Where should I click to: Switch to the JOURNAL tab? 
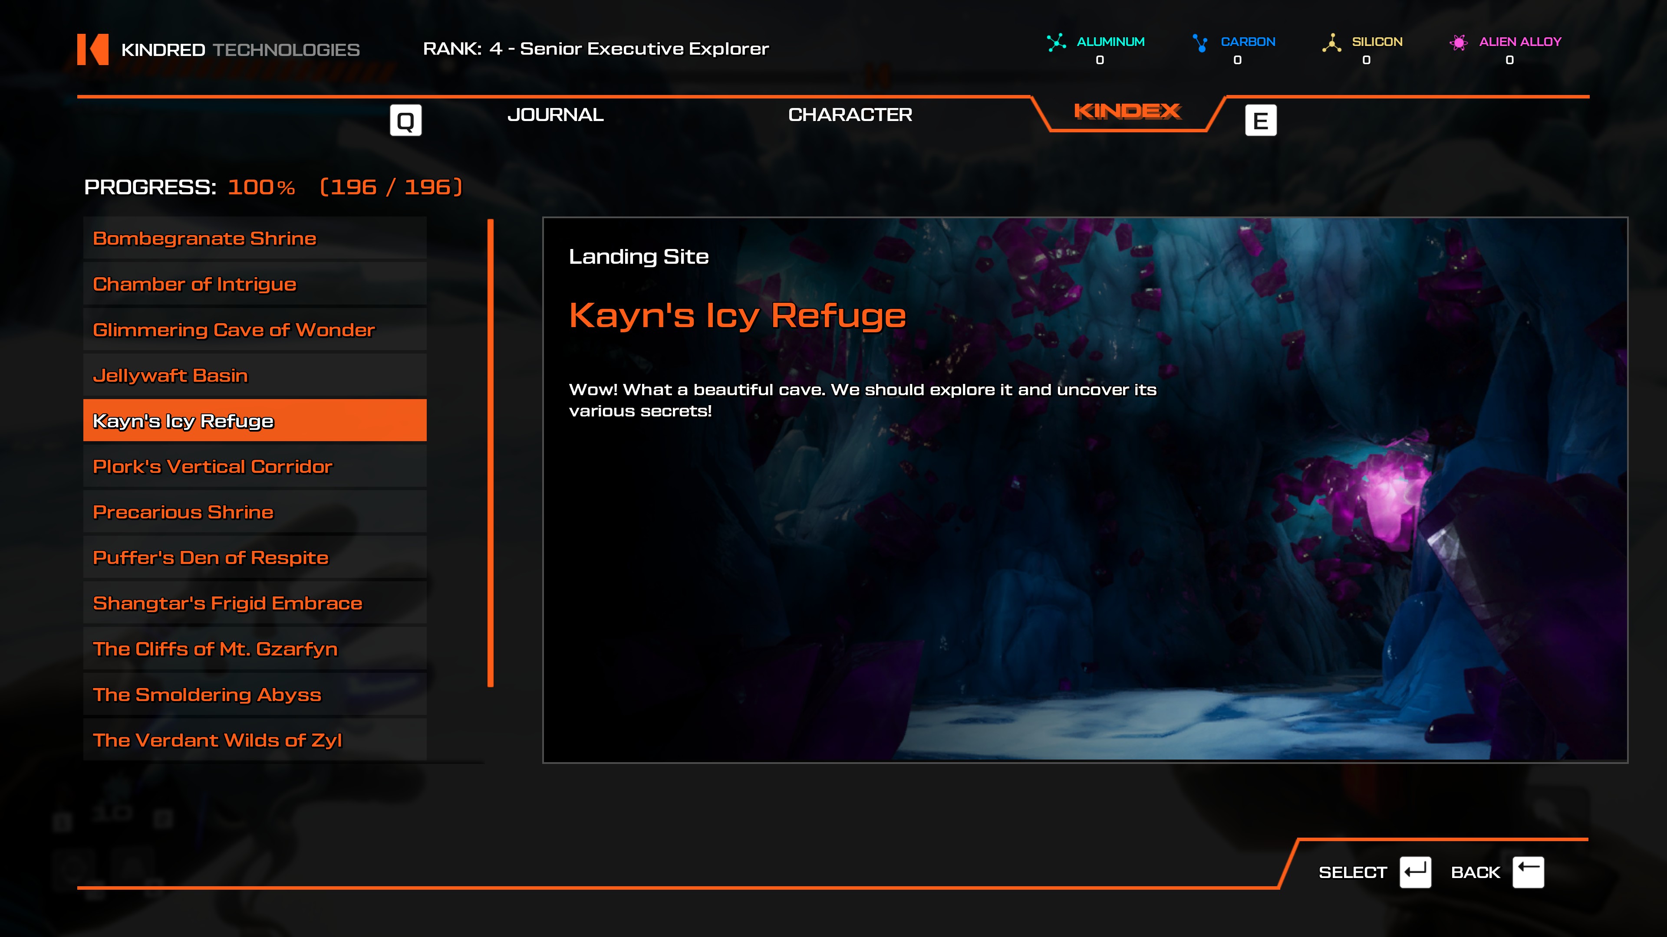tap(555, 115)
